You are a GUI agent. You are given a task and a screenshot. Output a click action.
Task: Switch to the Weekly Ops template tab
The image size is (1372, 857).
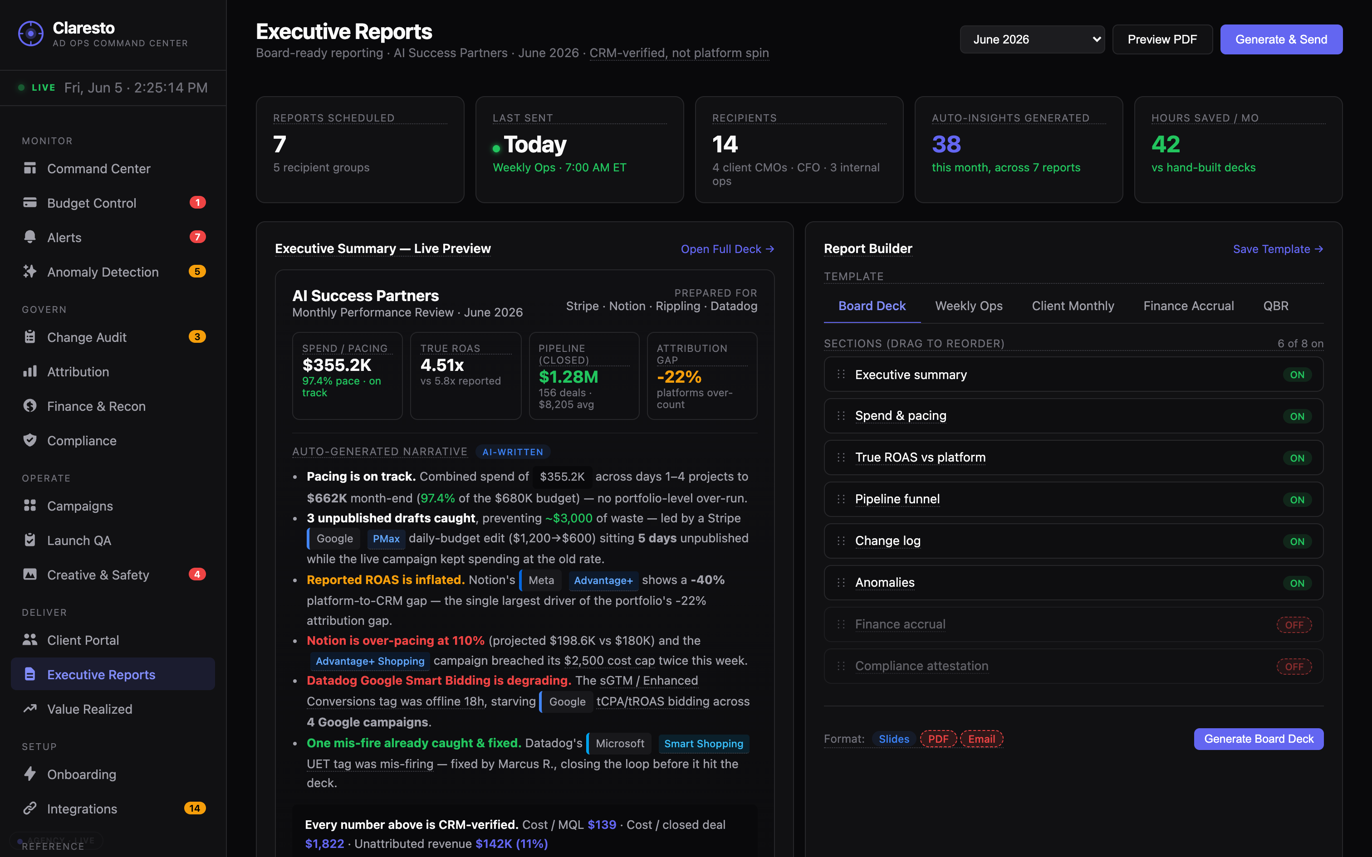(x=969, y=306)
